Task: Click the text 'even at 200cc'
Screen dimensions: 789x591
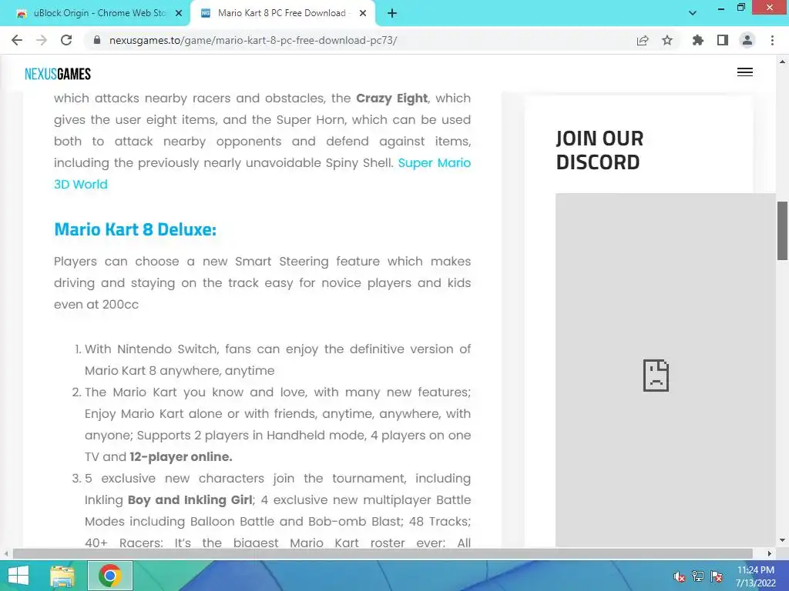Action: [96, 305]
